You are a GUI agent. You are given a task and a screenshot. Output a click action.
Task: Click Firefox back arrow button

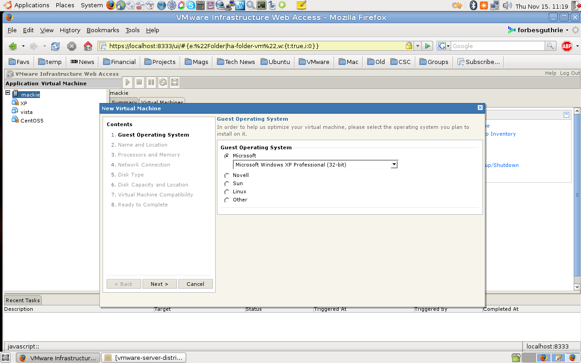[13, 46]
